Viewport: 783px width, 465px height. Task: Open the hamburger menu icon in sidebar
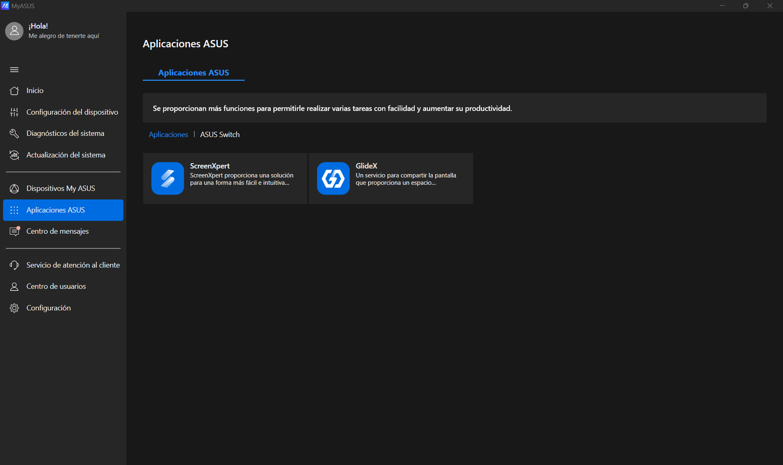tap(14, 70)
